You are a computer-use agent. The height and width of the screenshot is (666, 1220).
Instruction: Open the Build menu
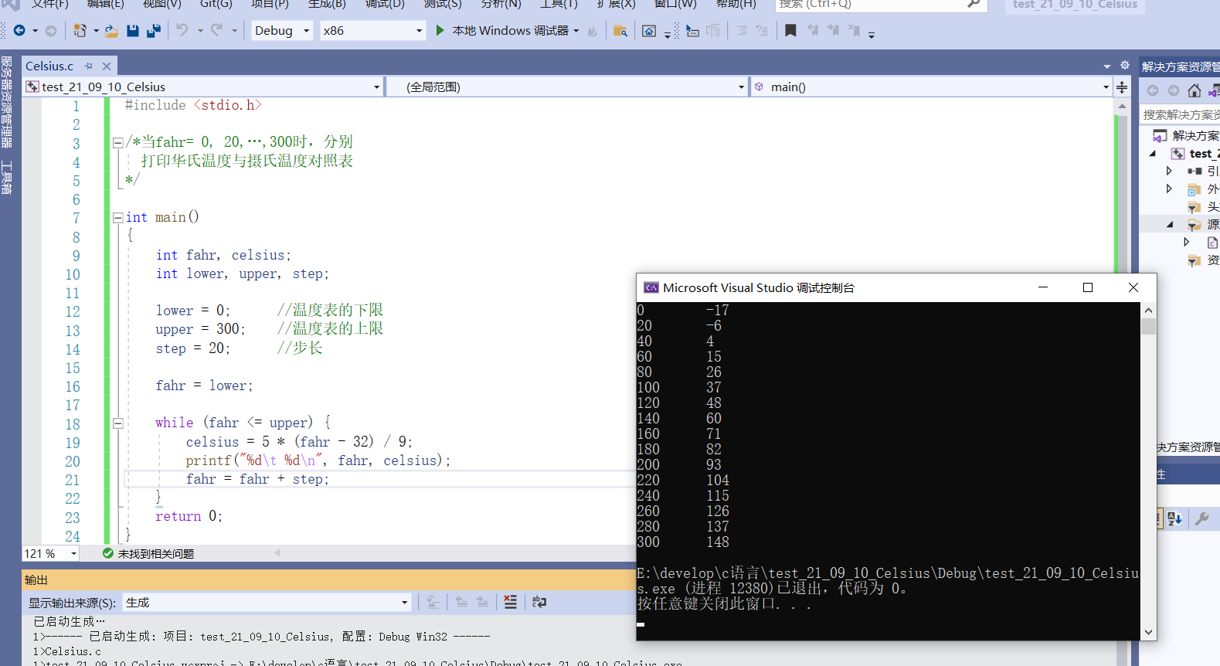tap(327, 4)
